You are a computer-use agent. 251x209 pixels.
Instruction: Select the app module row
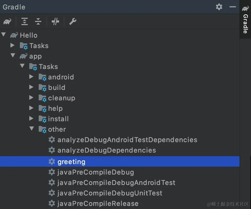(x=120, y=56)
